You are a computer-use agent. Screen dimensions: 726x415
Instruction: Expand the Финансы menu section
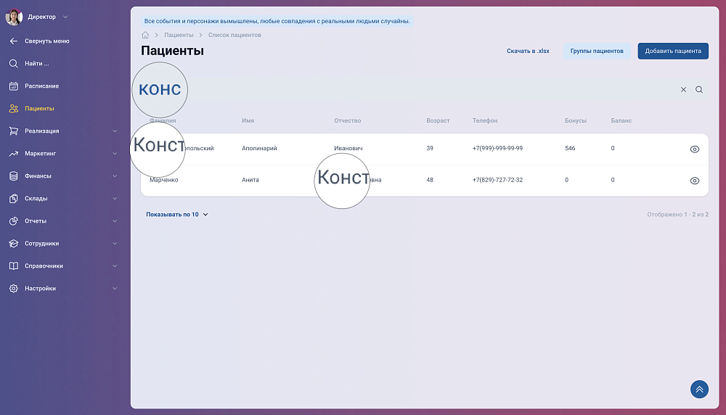(x=115, y=176)
